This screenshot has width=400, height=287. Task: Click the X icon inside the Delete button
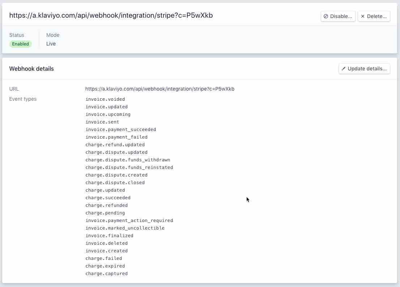click(362, 16)
